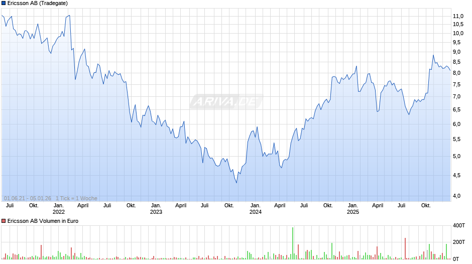472x264 pixels.
Task: Click the 6,5 price axis label
Action: [x=456, y=109]
